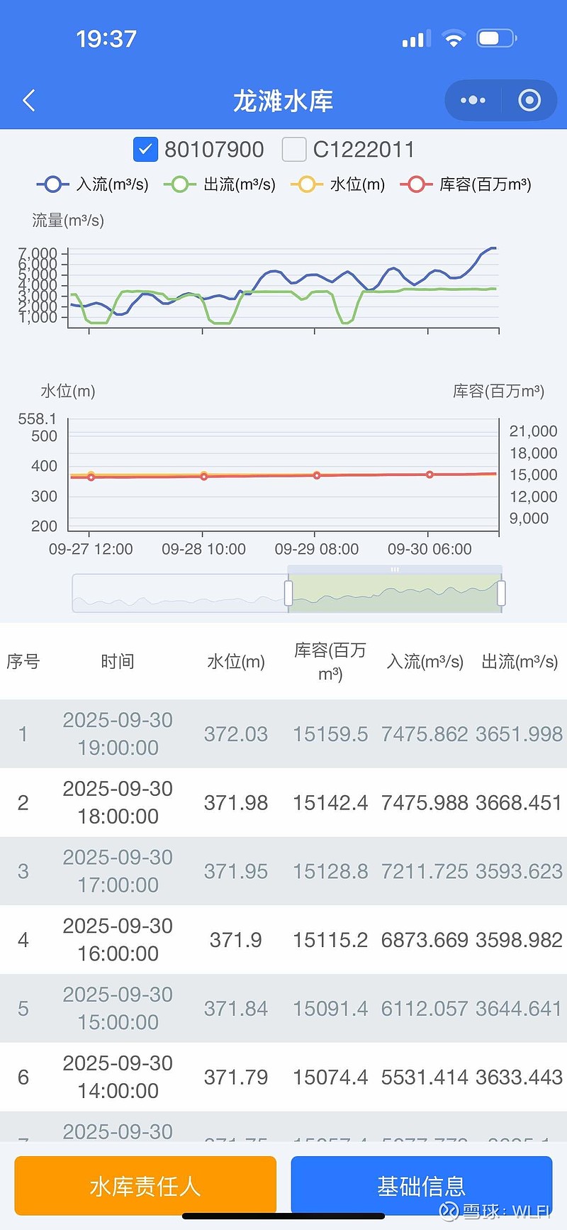
Task: Select the 入流(m³/s) table column header
Action: 425,662
